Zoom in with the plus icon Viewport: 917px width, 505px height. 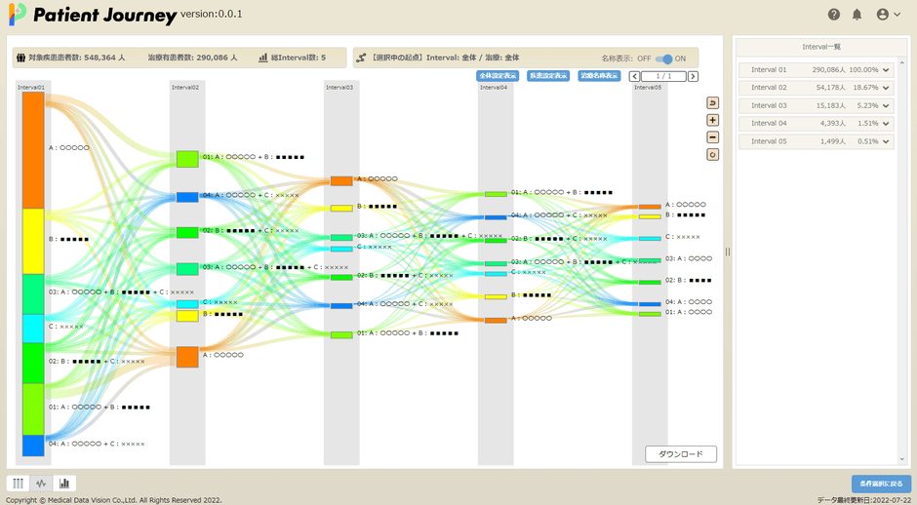pos(712,120)
